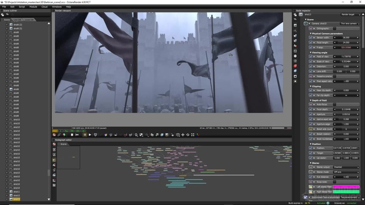Click the padlock viewport lock icon
This screenshot has width=365, height=205.
tap(173, 135)
